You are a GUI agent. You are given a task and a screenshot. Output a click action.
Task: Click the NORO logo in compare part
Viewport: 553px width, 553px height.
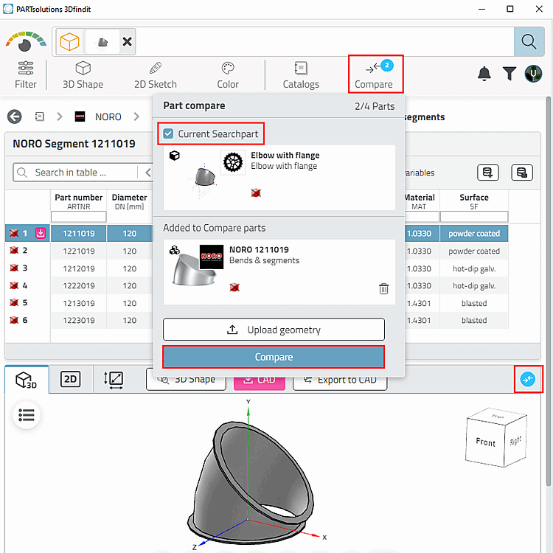tap(212, 257)
